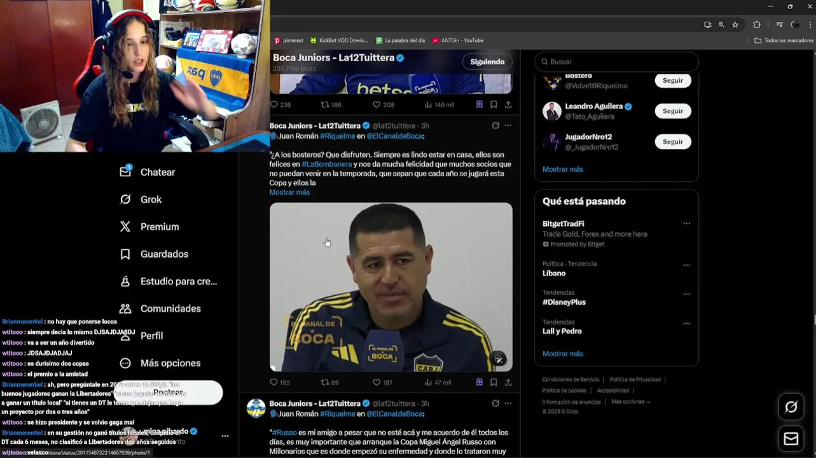Open ANTOin - YouTube bookmark
Viewport: 816px width, 458px height.
point(457,40)
